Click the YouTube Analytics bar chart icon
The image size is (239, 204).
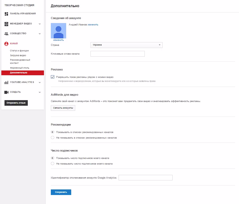(6, 82)
